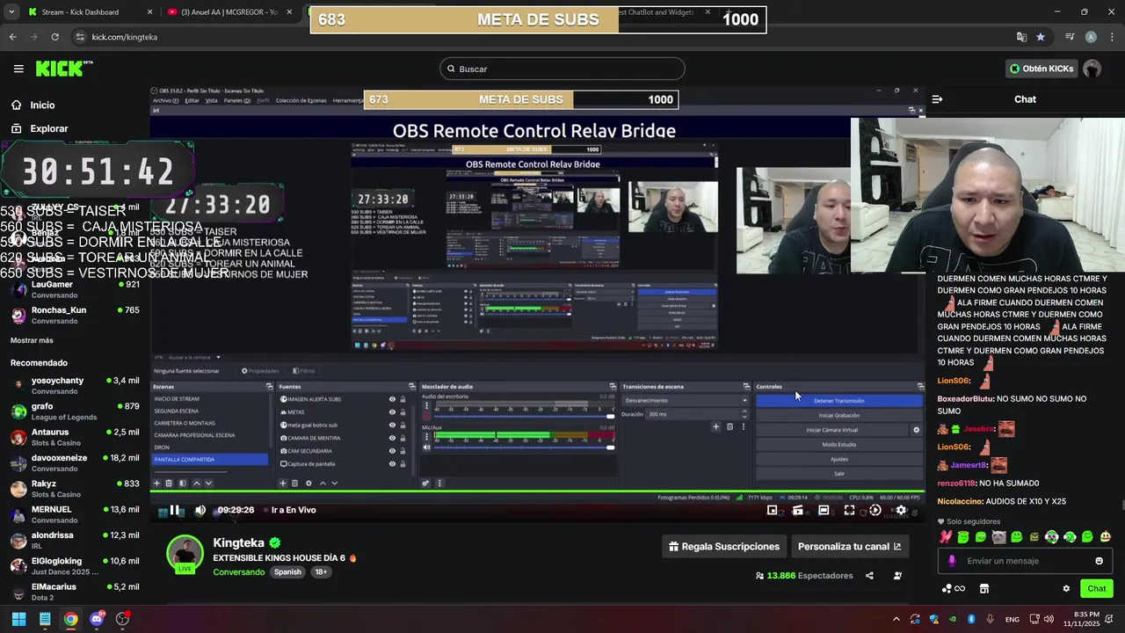The width and height of the screenshot is (1125, 633).
Task: Open the Kick hamburger menu
Action: coord(18,69)
